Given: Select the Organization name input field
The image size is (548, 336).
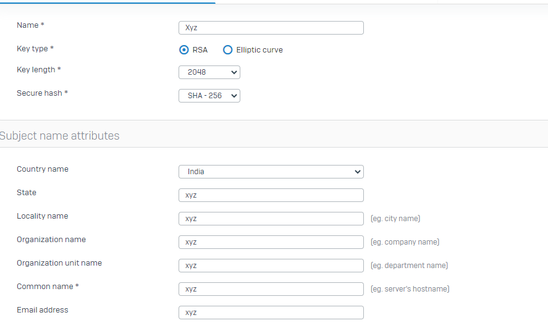Looking at the screenshot, I should [x=271, y=242].
